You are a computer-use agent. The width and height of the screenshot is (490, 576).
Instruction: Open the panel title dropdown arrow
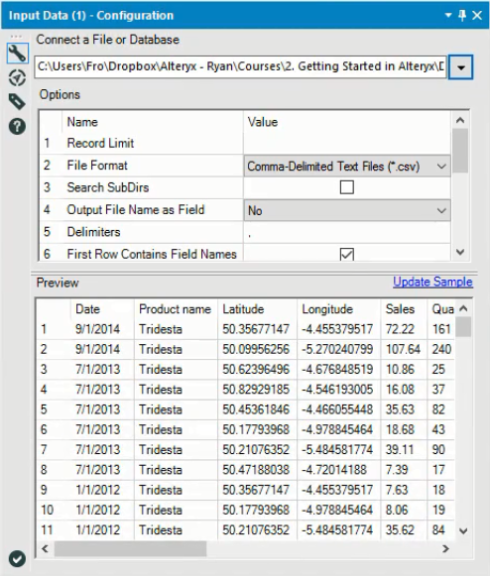[448, 16]
